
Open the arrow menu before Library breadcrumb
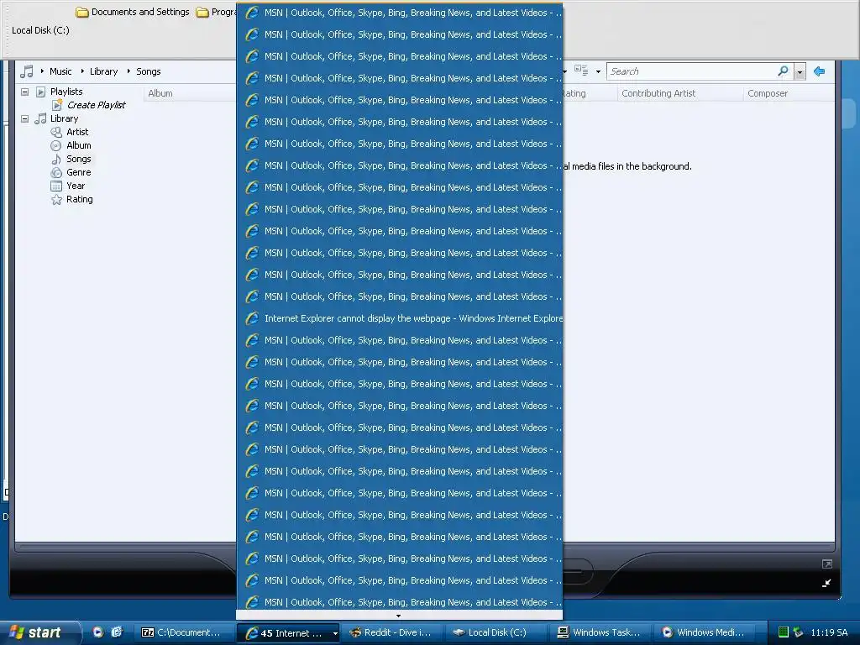coord(82,71)
